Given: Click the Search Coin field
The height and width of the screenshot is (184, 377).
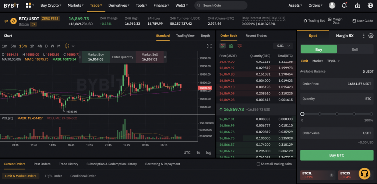Looking at the screenshot, I should (x=221, y=5).
